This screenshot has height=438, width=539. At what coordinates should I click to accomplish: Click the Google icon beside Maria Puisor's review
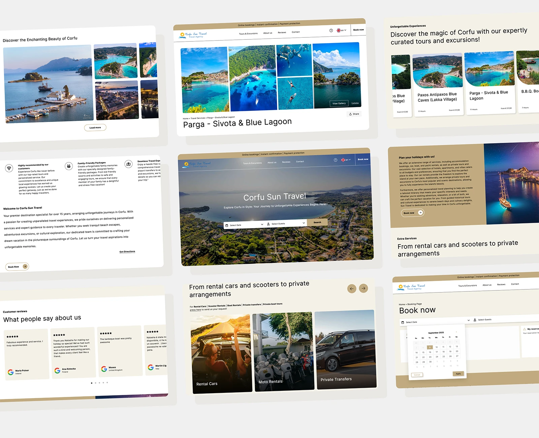tap(11, 372)
